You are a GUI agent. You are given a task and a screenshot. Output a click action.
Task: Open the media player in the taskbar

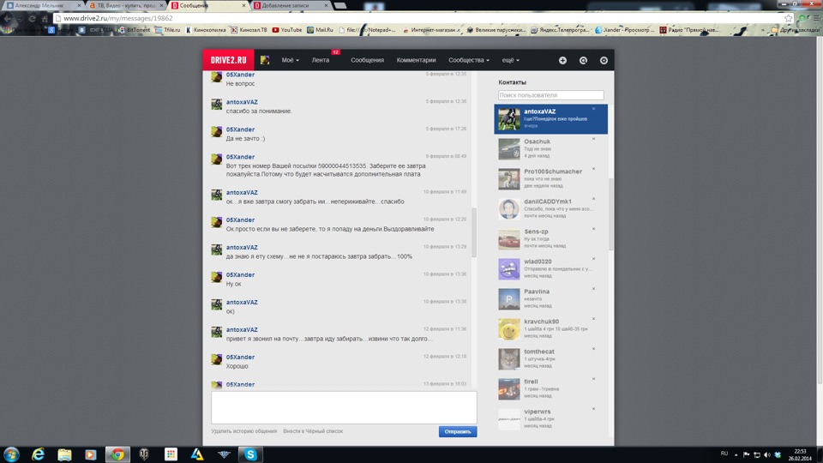point(91,454)
